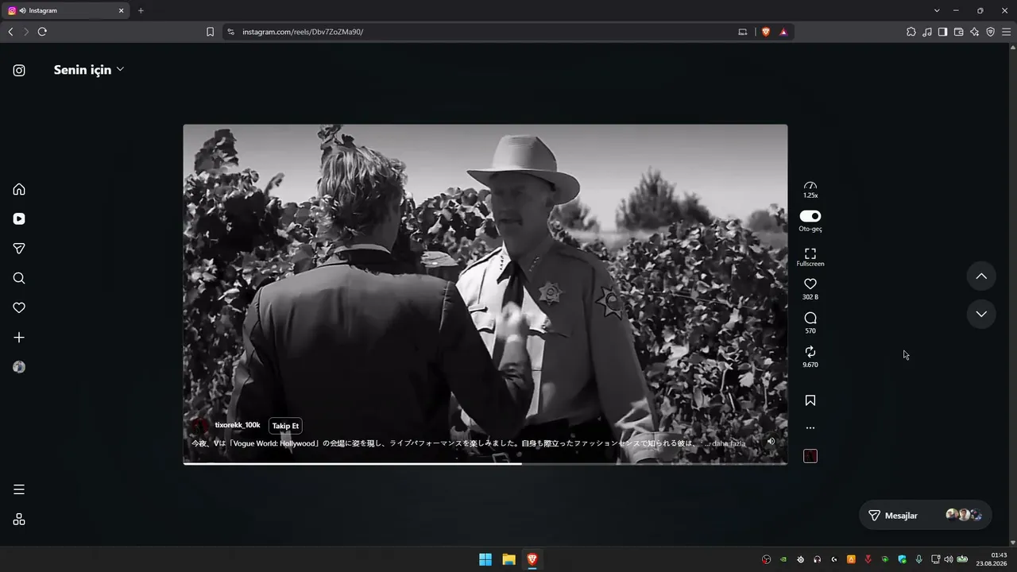1017x572 pixels.
Task: Open the Brave VPN shield icon
Action: click(x=990, y=32)
